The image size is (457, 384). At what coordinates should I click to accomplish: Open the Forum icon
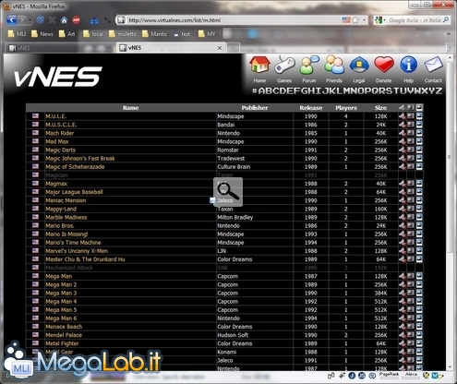click(x=309, y=65)
